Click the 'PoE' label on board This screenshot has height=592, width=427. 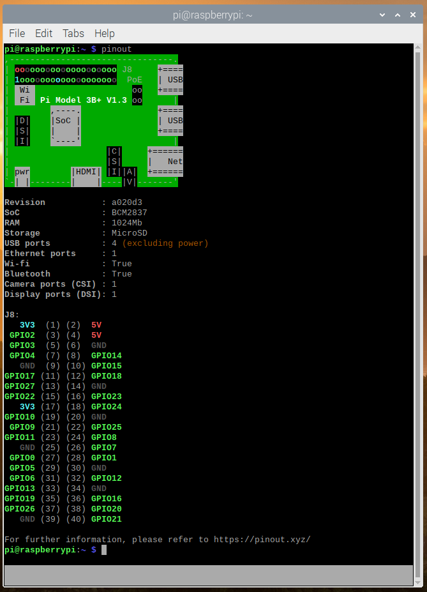135,80
